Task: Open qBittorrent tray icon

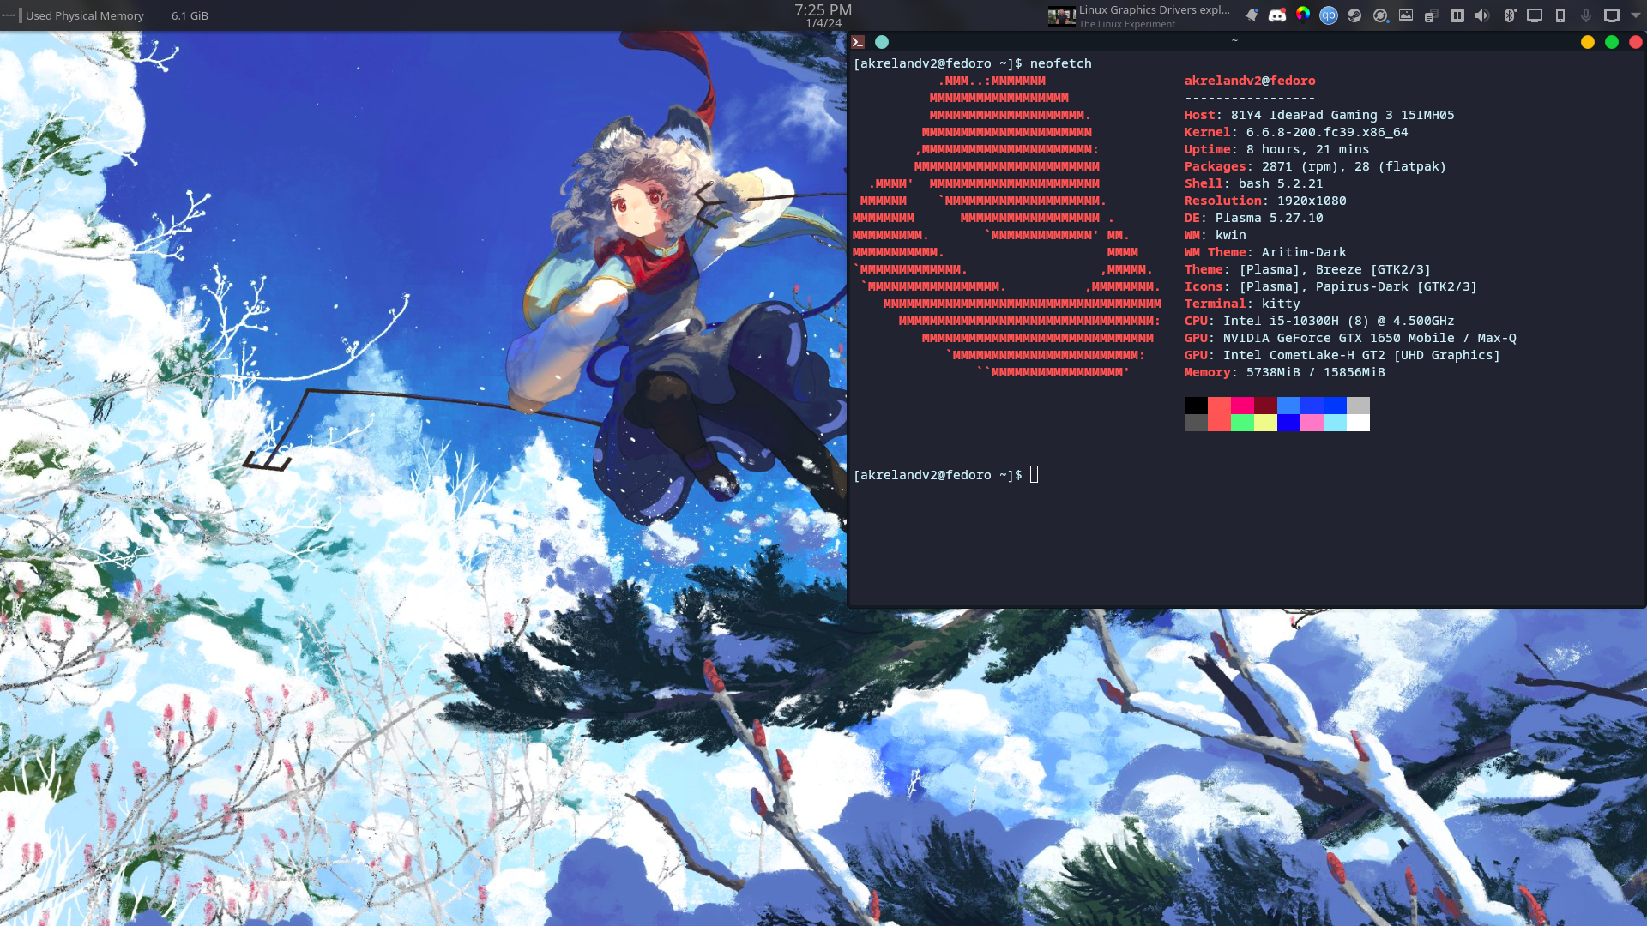Action: tap(1329, 15)
